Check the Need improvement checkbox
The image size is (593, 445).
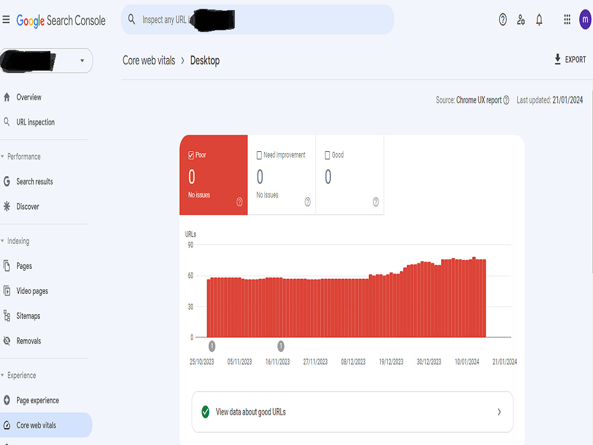tap(259, 155)
